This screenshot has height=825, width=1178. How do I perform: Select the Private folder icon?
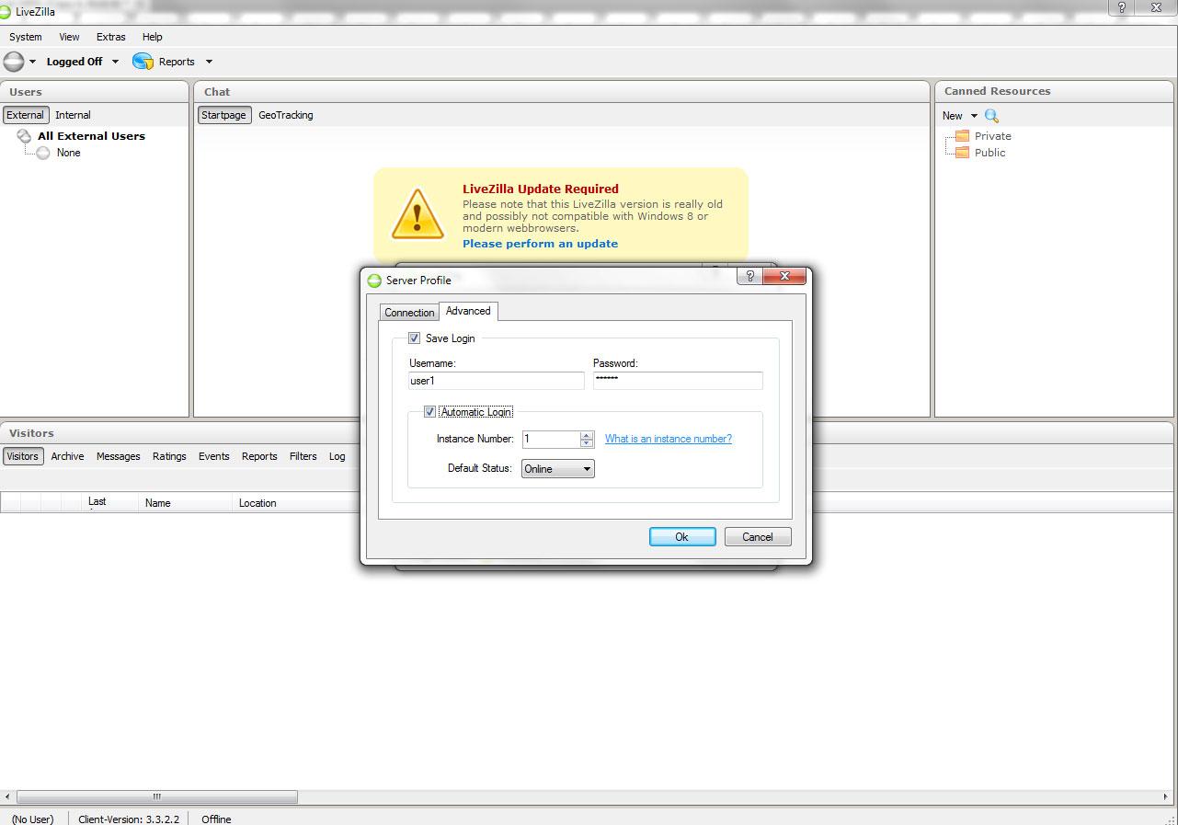962,136
